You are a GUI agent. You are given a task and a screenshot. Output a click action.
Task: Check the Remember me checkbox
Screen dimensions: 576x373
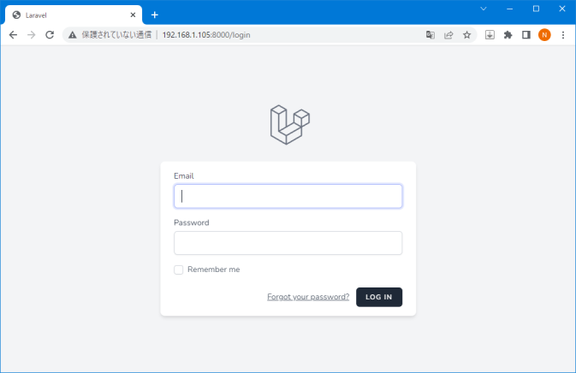click(179, 269)
